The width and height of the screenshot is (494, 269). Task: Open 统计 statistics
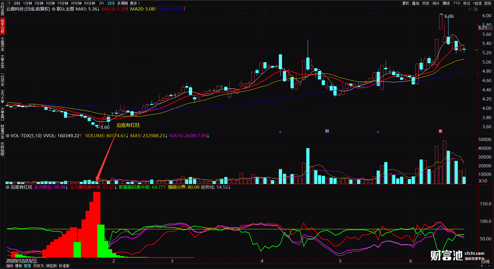click(436, 3)
